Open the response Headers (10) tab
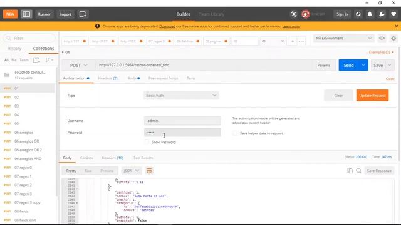Viewport: 401px width, 225px height. (113, 158)
